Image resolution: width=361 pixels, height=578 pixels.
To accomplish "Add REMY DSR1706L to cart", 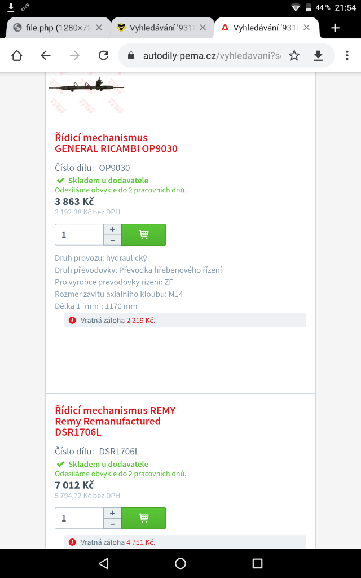I will click(x=144, y=518).
